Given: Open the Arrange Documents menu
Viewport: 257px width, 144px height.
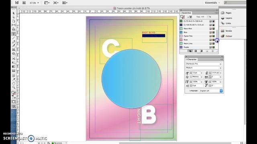Looking at the screenshot, I should point(65,3).
